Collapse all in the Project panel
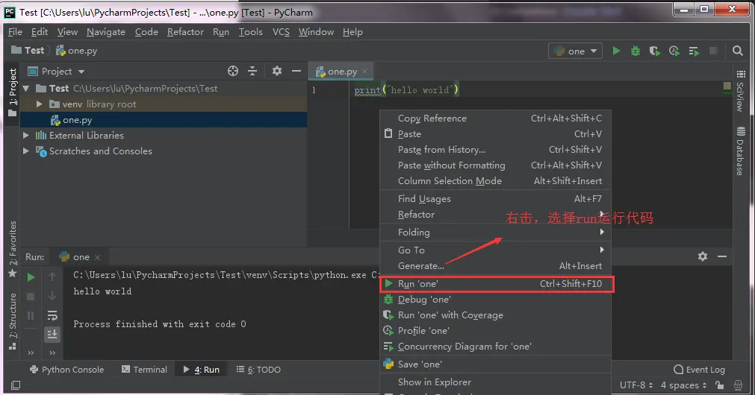The image size is (755, 395). pos(252,71)
